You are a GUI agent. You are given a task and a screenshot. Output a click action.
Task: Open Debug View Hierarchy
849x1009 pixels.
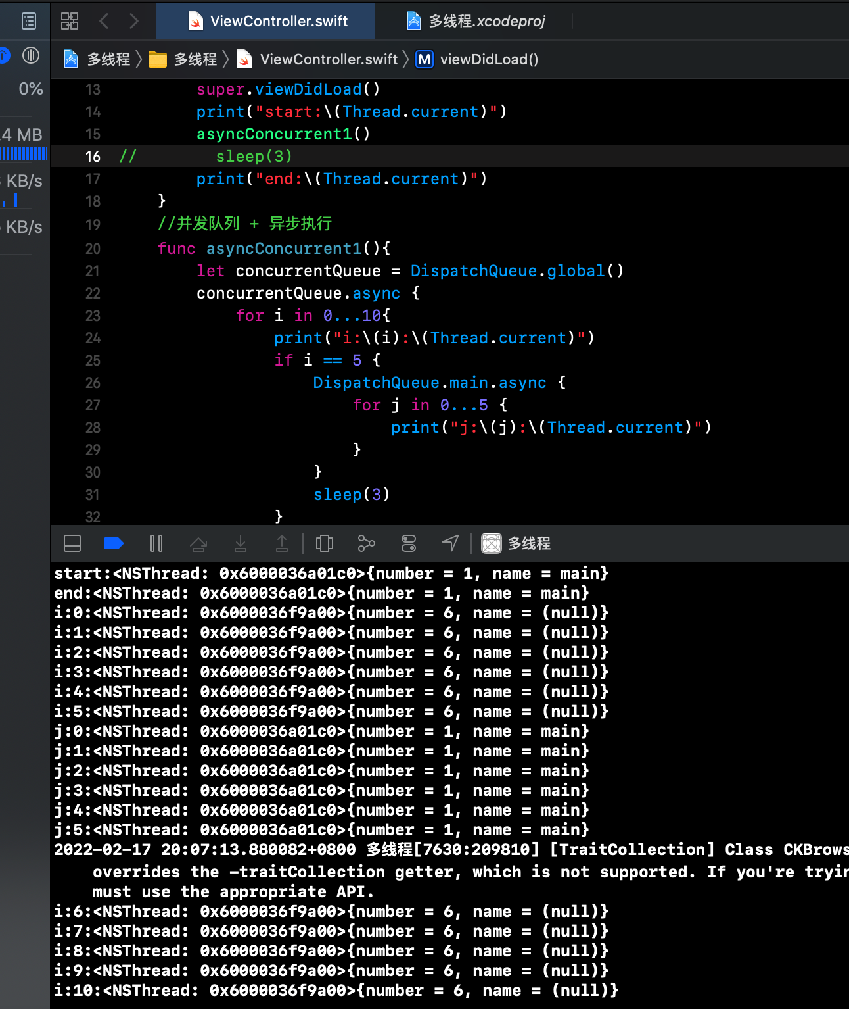(325, 543)
